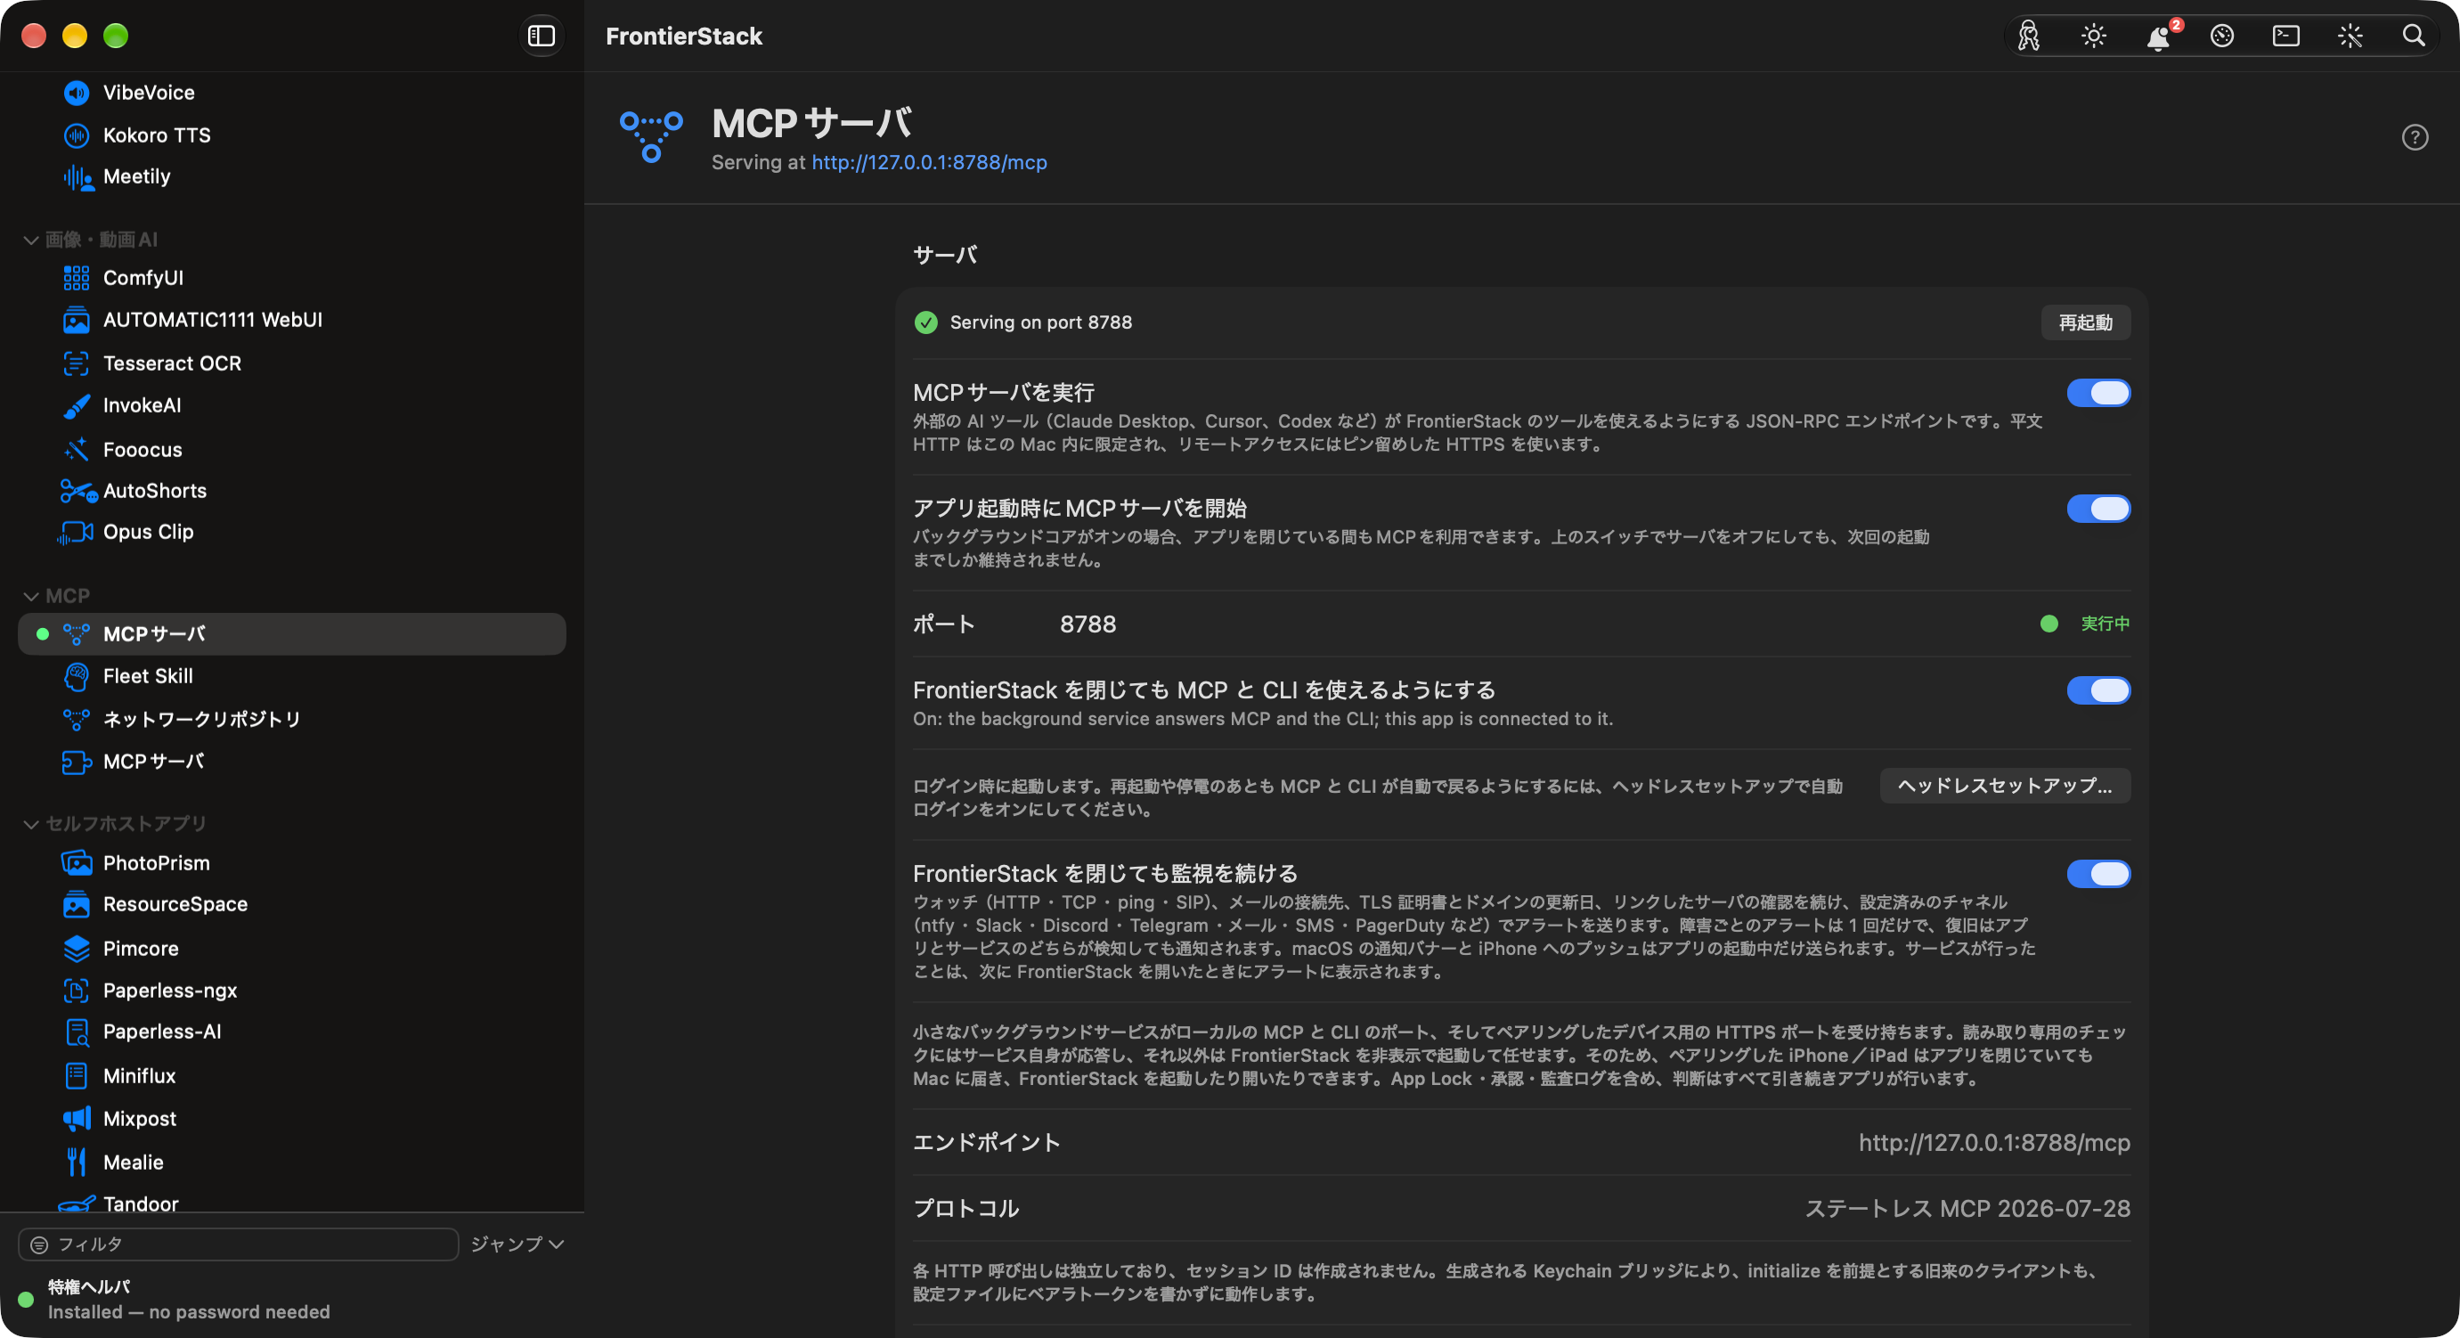Screen dimensions: 2460x1338
Task: Toggle アプリ起動時に MCP サーバを開始 switch
Action: [2098, 508]
